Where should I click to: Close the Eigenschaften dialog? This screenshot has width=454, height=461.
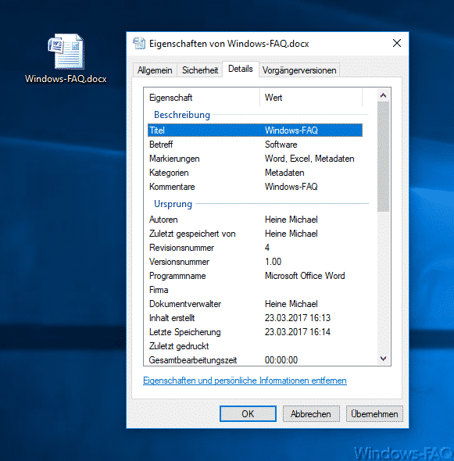tap(397, 43)
